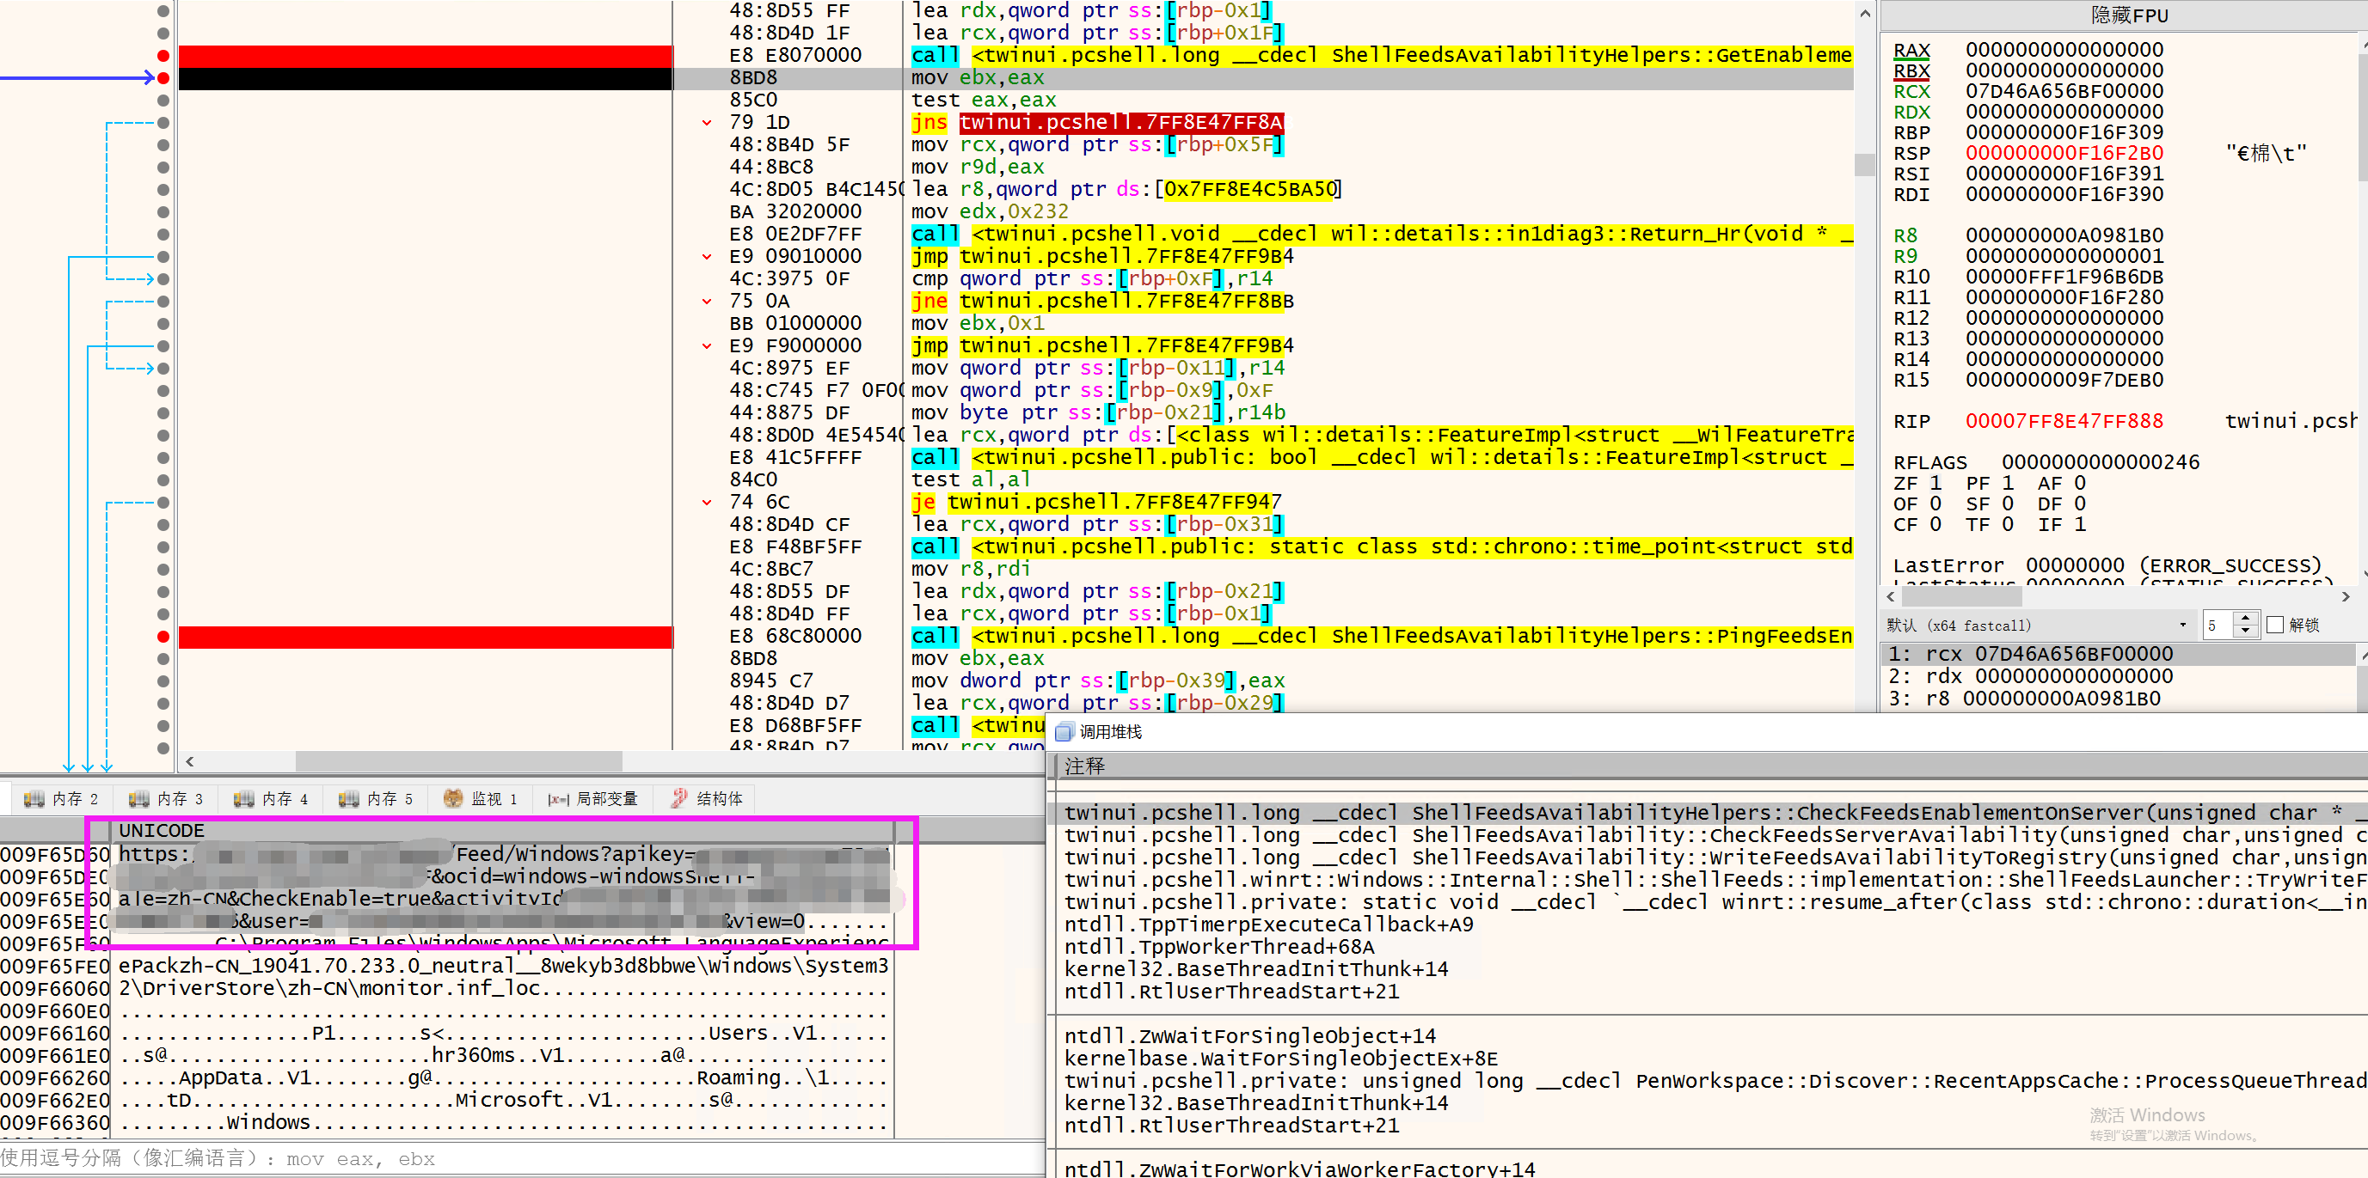Click the 隐藏FPU button

2127,15
